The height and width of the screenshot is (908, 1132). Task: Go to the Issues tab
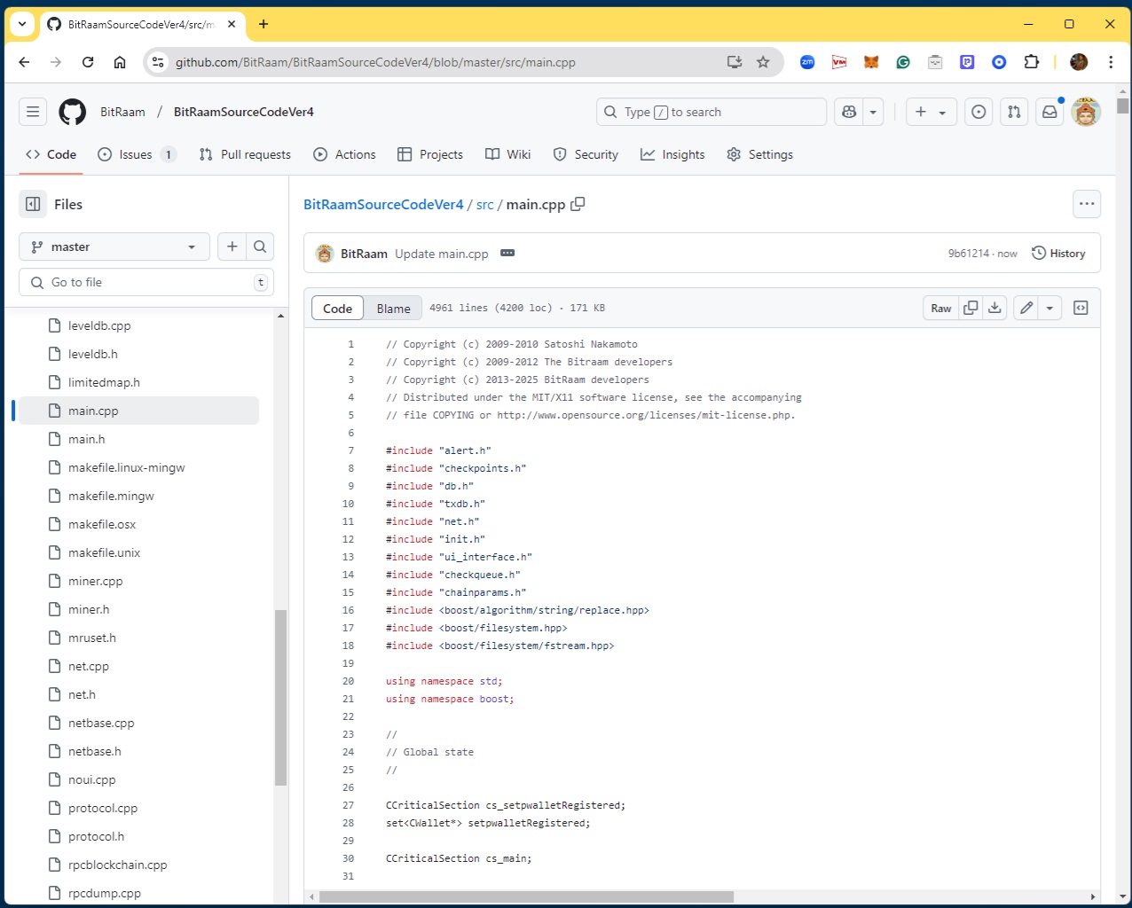click(x=137, y=154)
